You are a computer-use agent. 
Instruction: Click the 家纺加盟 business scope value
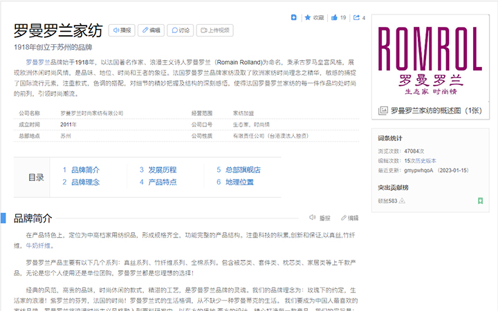243,113
